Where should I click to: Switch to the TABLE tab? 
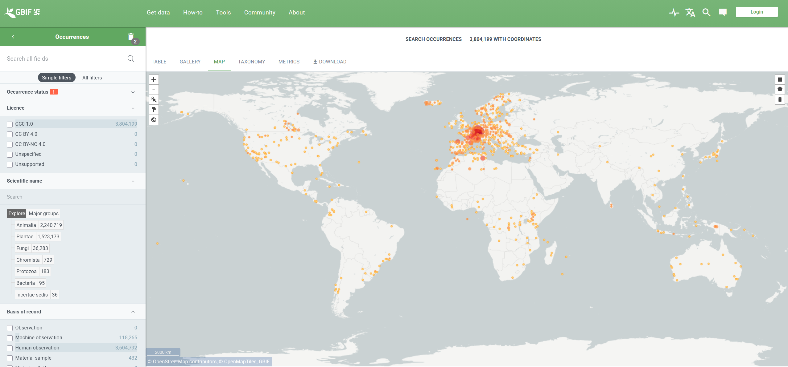tap(159, 62)
